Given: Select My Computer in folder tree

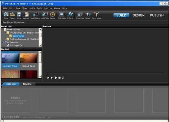Looking at the screenshot, I should pyautogui.click(x=13, y=42).
